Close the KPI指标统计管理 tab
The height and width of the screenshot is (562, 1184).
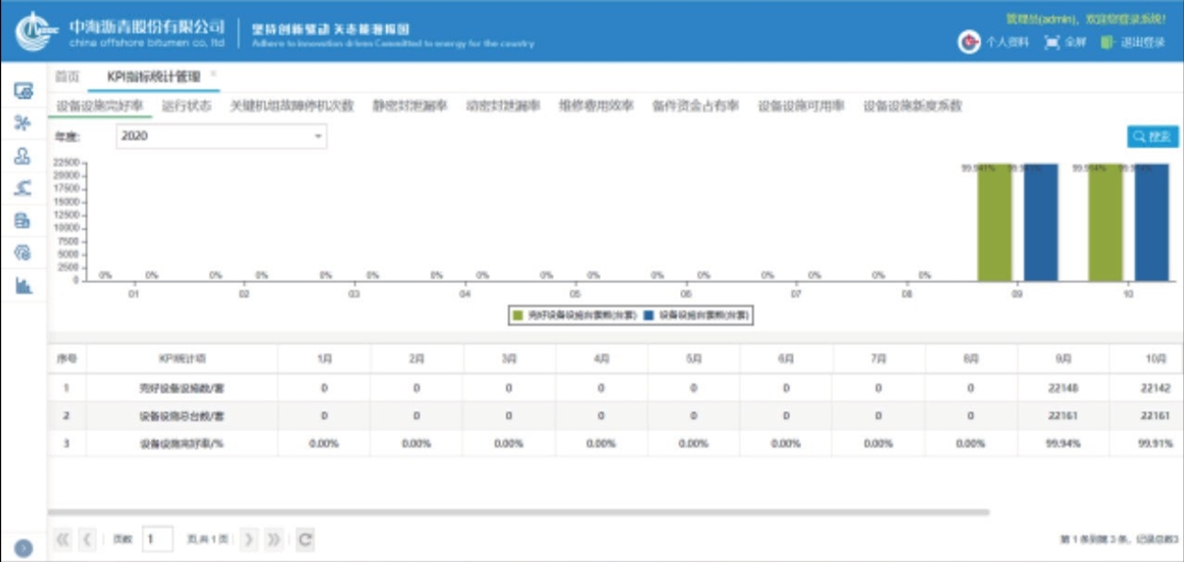(214, 73)
